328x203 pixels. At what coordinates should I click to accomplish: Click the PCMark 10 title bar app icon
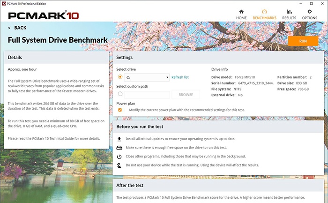point(4,4)
